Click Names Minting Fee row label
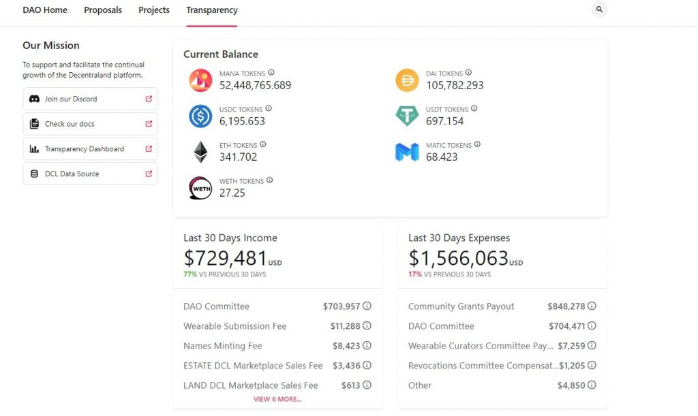Viewport: 698px width, 416px height. 223,346
